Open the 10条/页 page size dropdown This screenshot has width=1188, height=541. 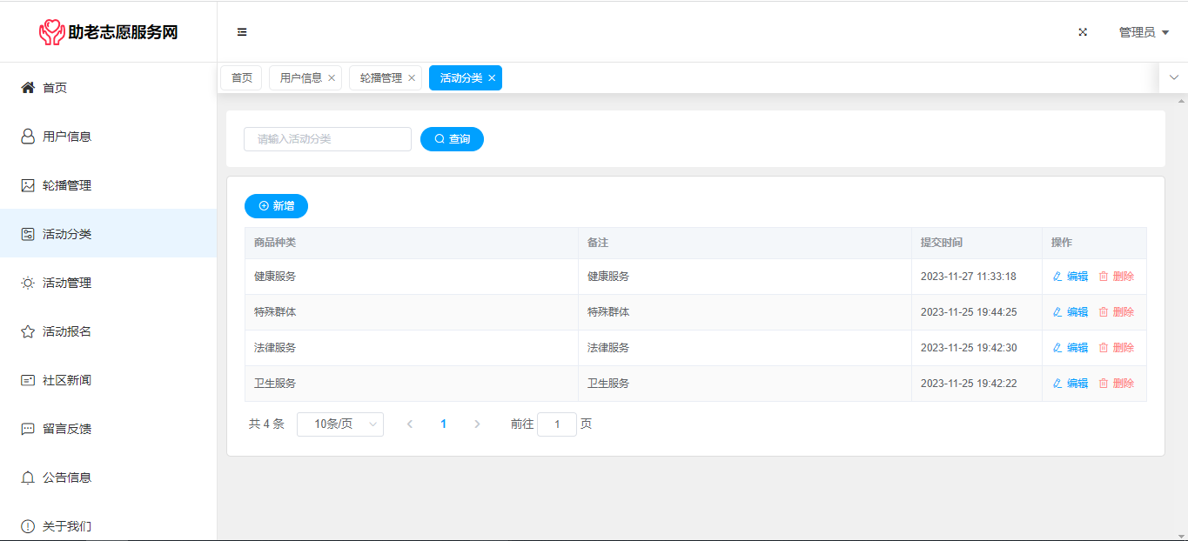[x=339, y=424]
